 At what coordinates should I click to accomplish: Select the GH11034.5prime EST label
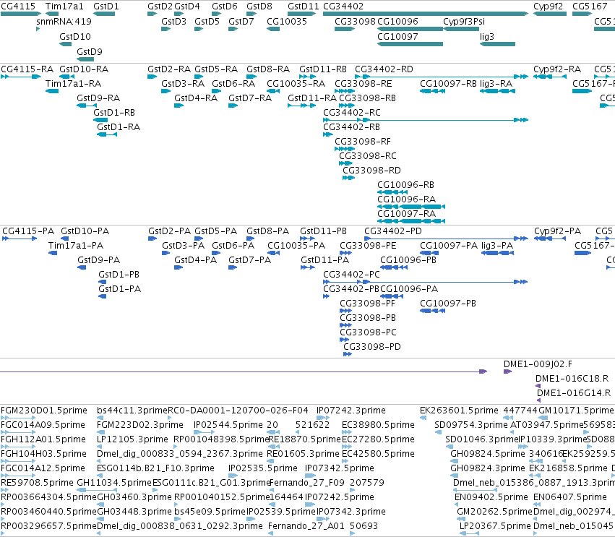114,483
